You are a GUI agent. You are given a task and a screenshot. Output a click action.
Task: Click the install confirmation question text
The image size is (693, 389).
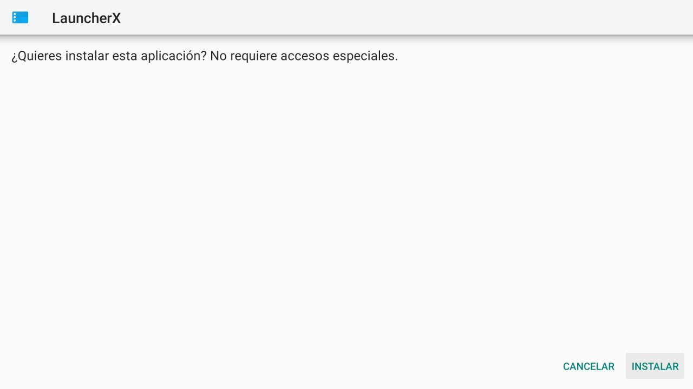(x=109, y=56)
